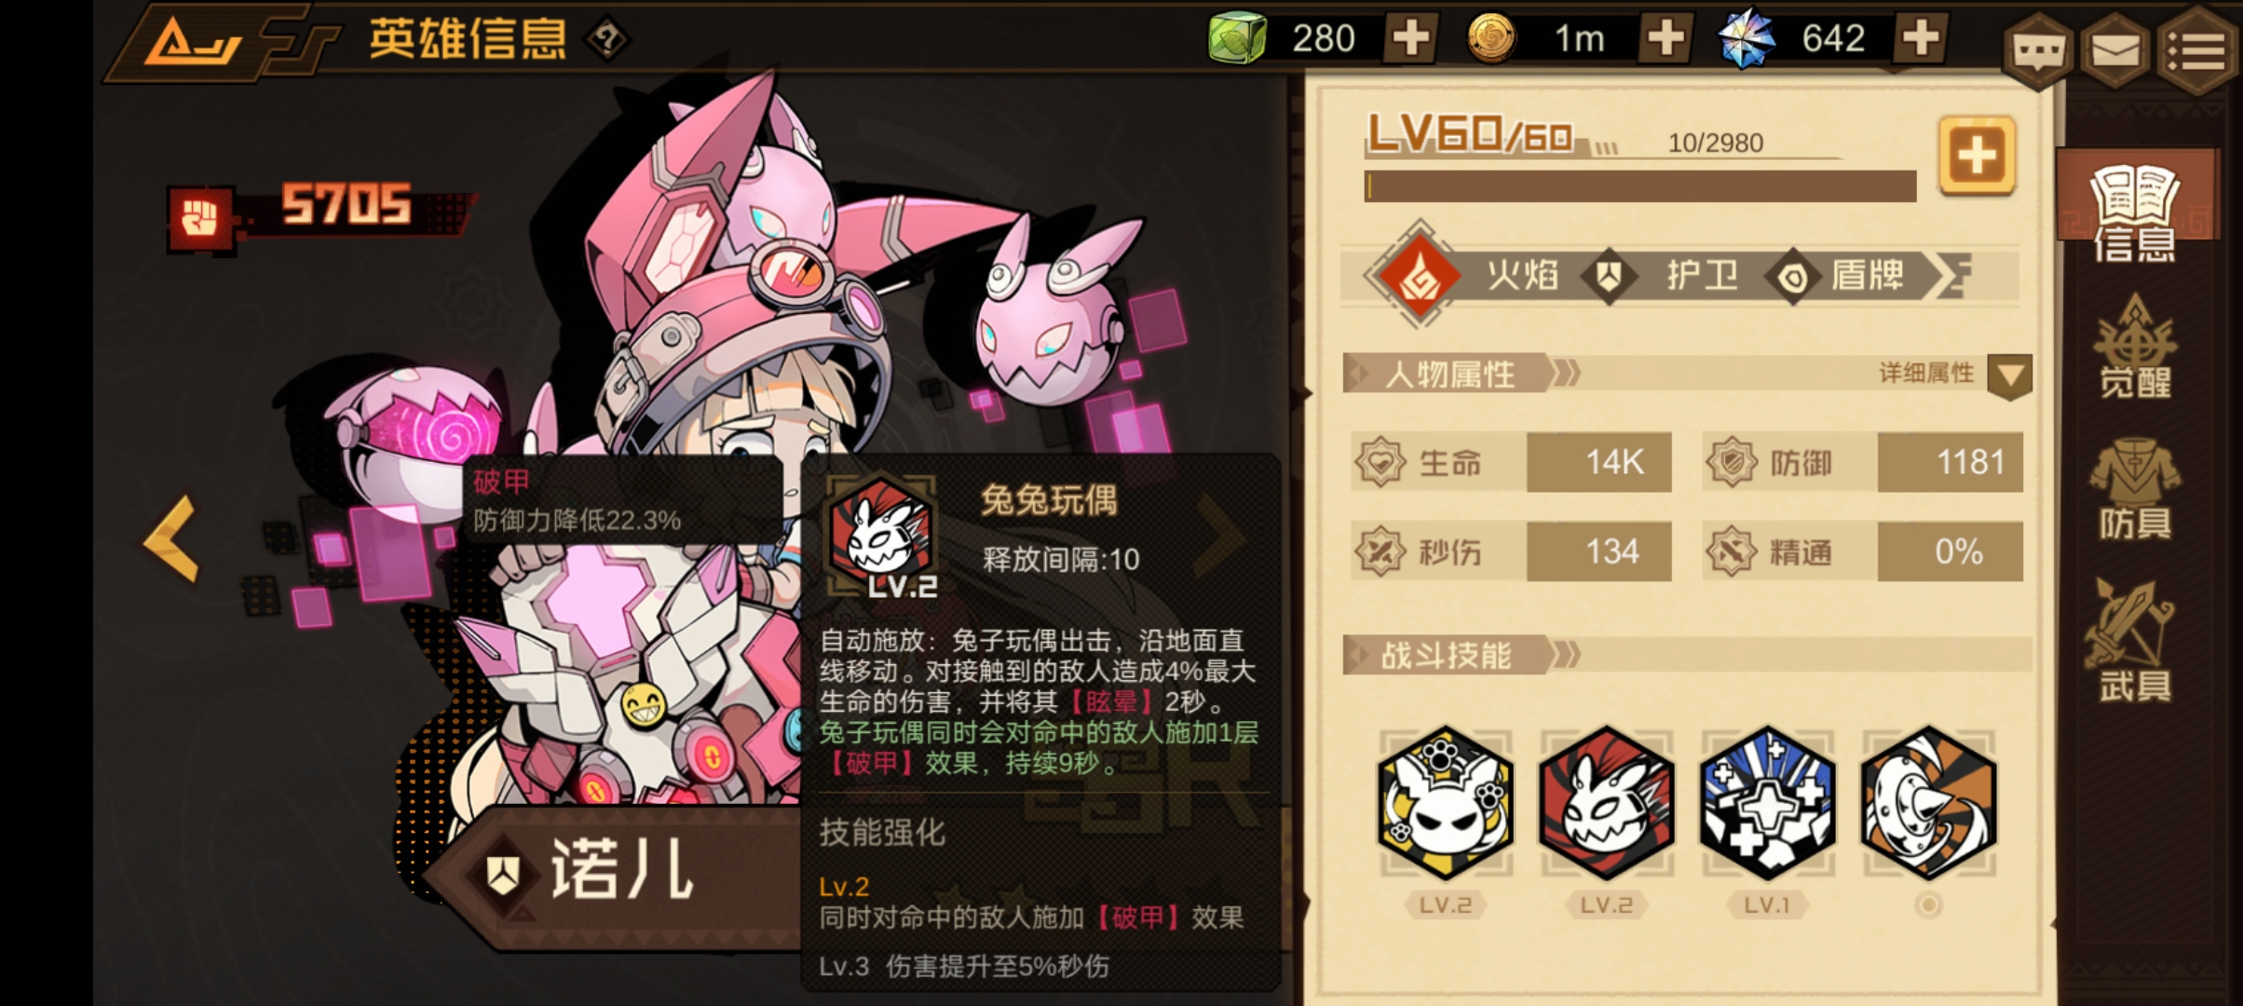Select the yellow paw rabbit skill icon
The width and height of the screenshot is (2243, 1006).
[1445, 803]
